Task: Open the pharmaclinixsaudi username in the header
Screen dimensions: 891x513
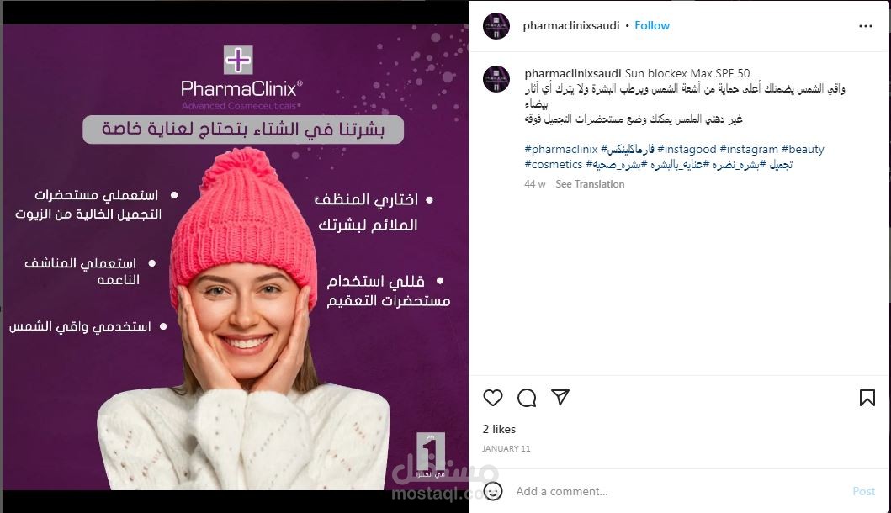Action: (571, 25)
